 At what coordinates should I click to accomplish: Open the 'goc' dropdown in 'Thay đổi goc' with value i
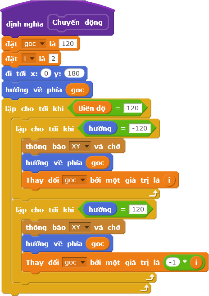tap(74, 180)
